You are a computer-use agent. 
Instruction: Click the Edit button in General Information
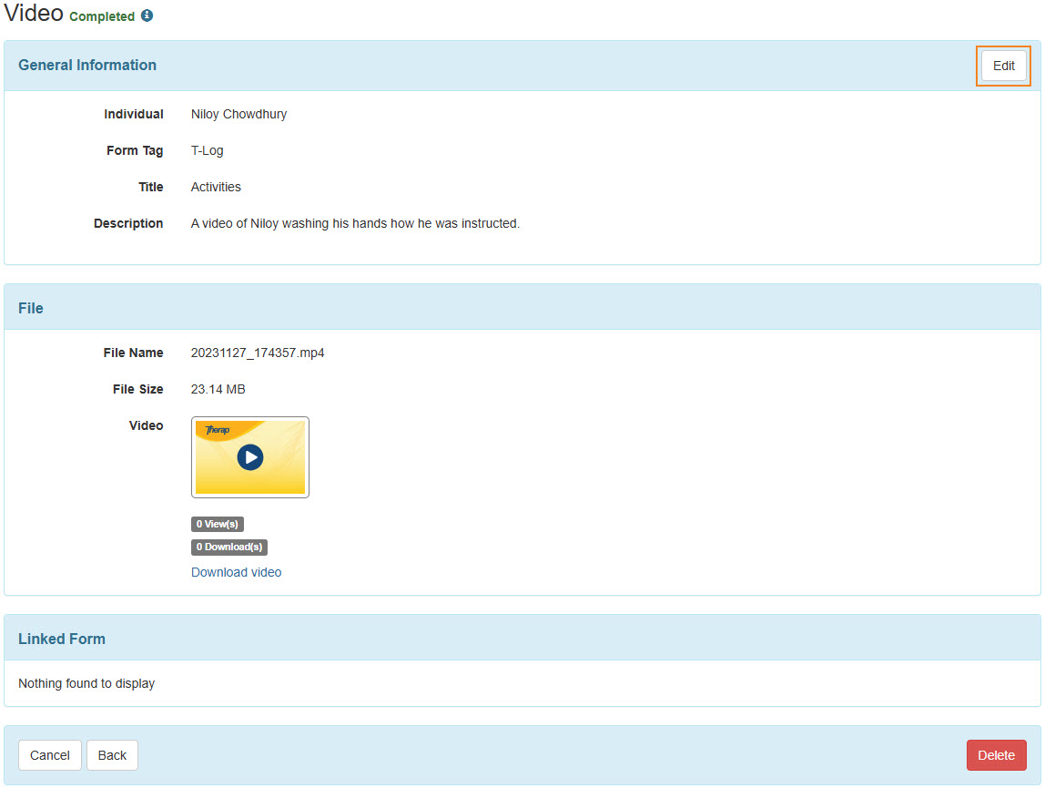[1003, 66]
